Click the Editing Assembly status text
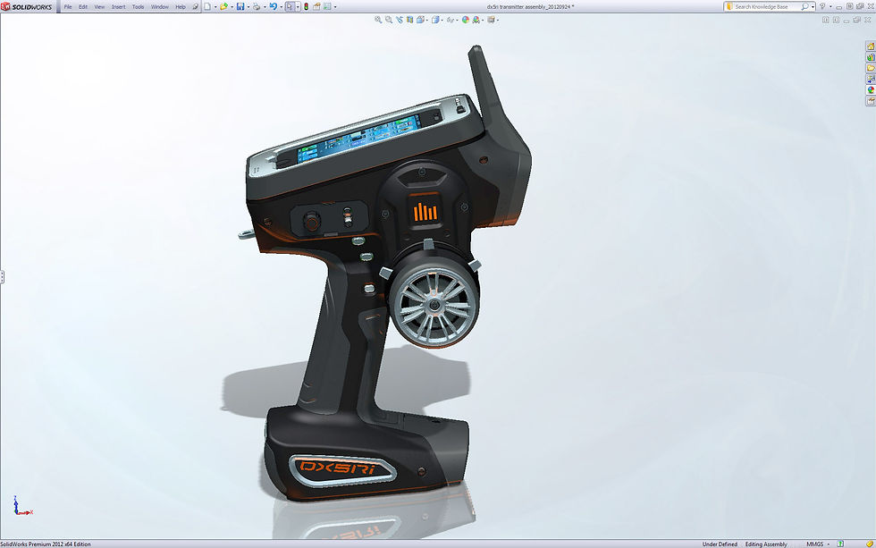This screenshot has width=876, height=548. click(766, 544)
